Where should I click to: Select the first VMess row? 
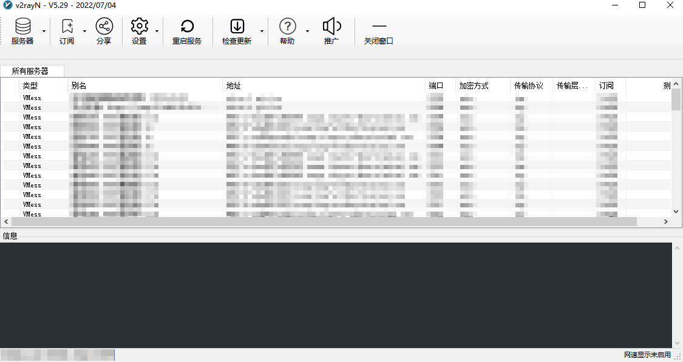tap(335, 98)
